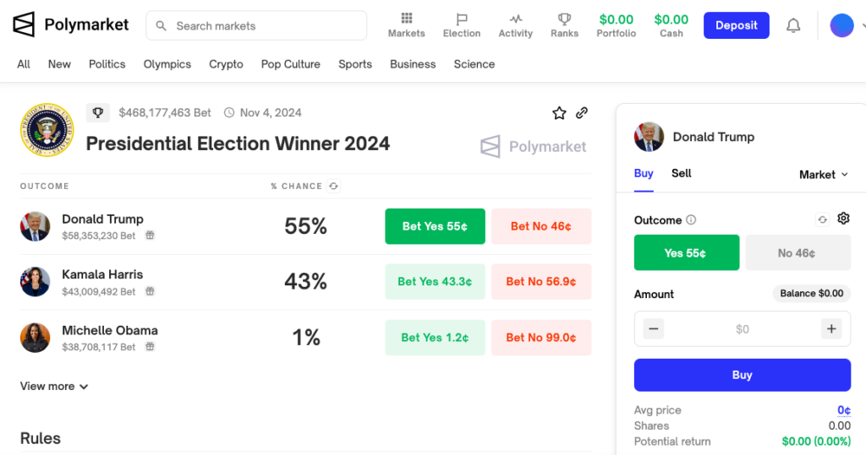Viewport: 866px width, 455px height.
Task: Select the No 46¢ outcome
Action: coord(796,252)
